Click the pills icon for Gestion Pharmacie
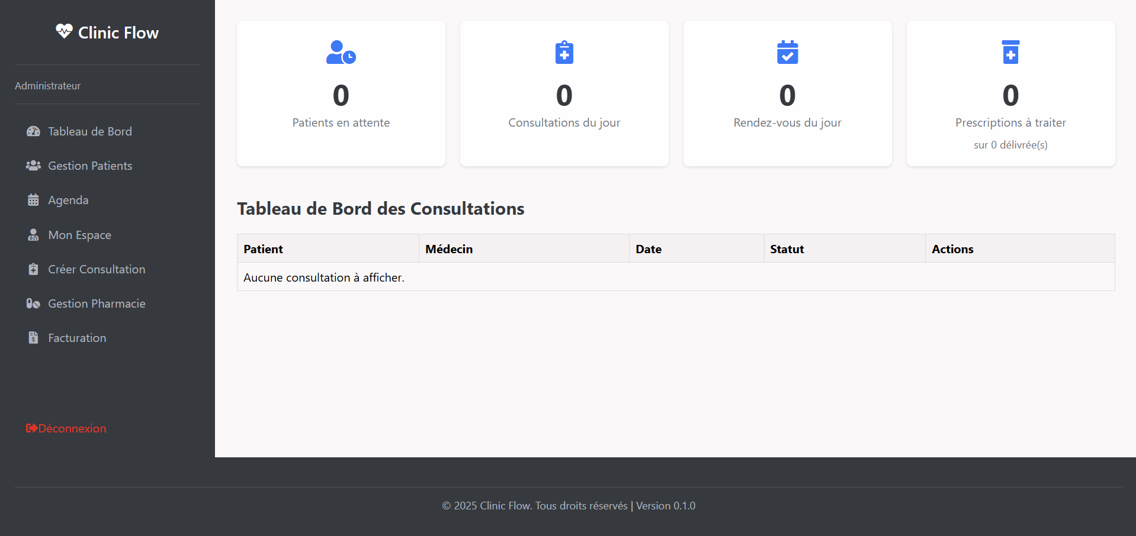This screenshot has height=536, width=1136. point(33,303)
